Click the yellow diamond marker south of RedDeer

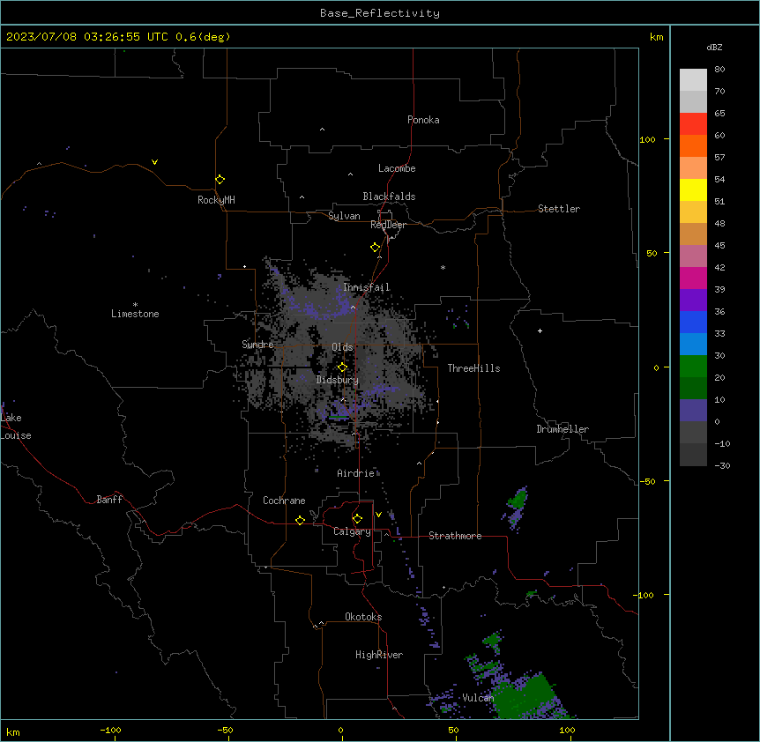[x=375, y=248]
